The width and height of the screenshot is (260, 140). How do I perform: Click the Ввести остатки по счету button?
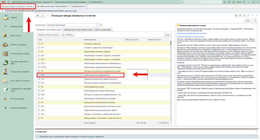pyautogui.click(x=48, y=34)
